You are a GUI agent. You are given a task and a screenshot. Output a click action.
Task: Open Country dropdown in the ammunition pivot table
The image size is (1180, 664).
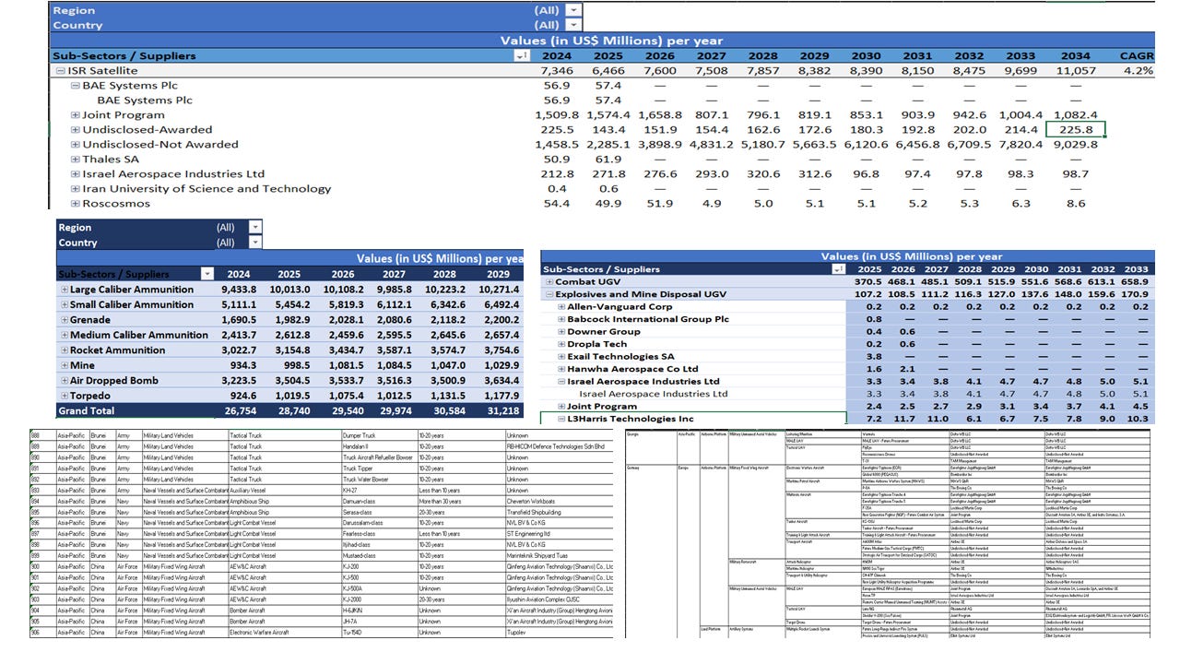coord(255,242)
